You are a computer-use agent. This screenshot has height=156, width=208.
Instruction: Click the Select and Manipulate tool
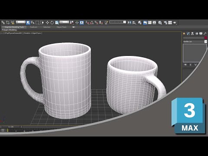77,23
